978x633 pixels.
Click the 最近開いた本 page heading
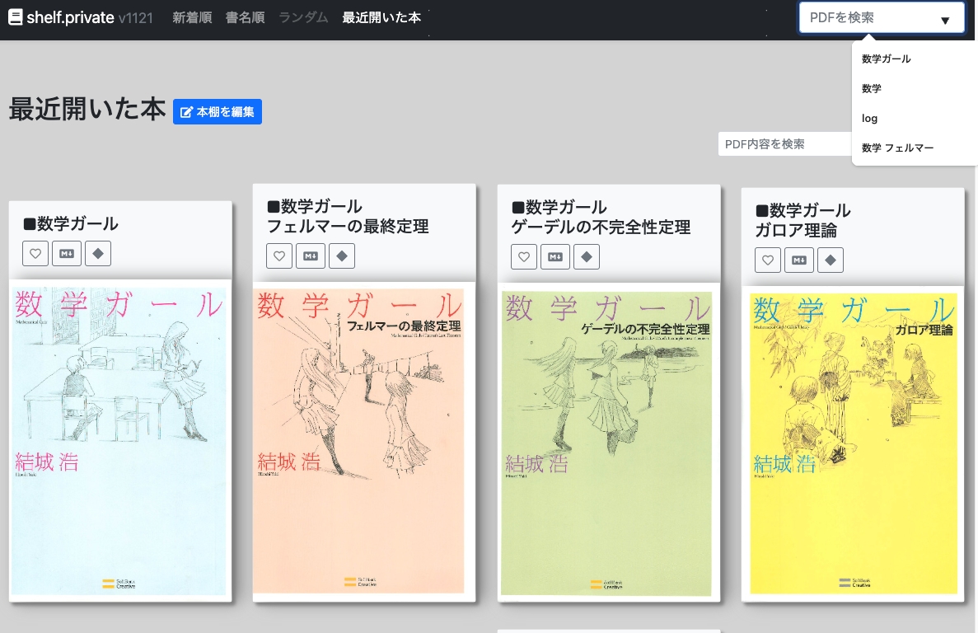(87, 109)
